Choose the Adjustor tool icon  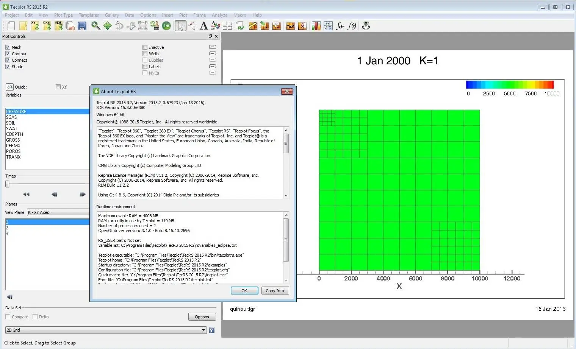(192, 26)
